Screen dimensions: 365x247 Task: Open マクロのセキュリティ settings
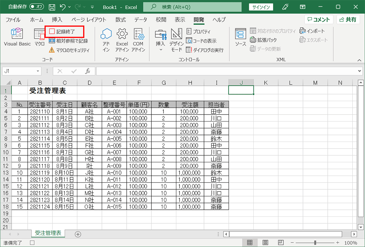click(69, 50)
